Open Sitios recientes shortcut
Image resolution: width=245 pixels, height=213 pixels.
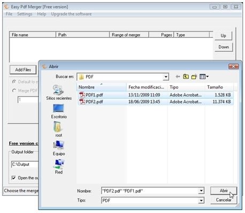point(59,92)
